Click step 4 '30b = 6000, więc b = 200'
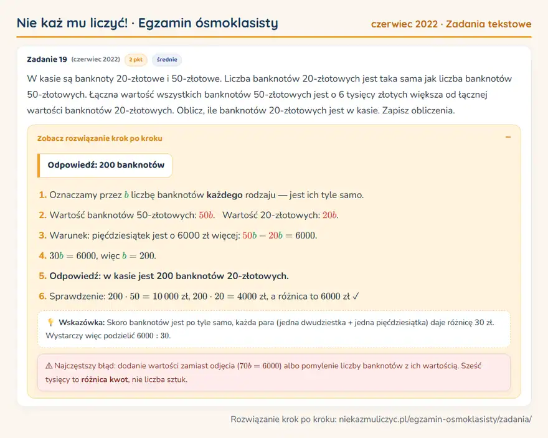 pyautogui.click(x=102, y=256)
